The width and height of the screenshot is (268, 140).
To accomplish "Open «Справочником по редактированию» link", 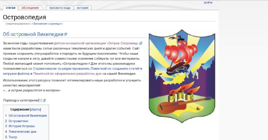I will (x=61, y=68).
